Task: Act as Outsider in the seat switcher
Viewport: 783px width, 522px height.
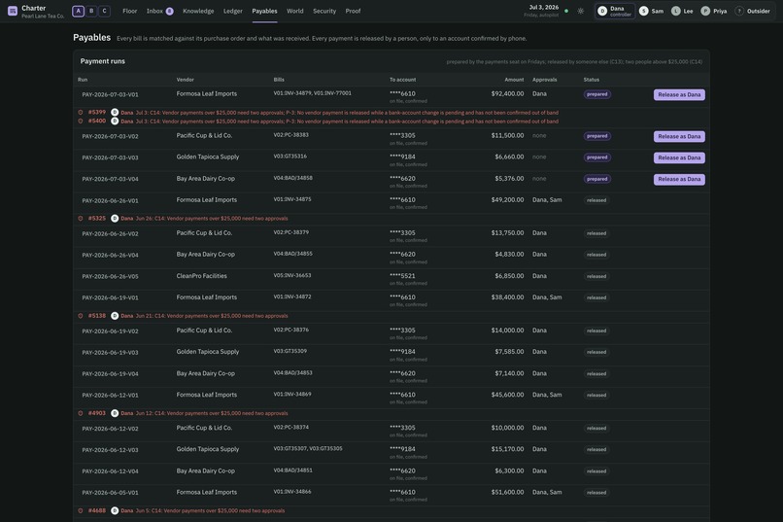Action: coord(753,11)
